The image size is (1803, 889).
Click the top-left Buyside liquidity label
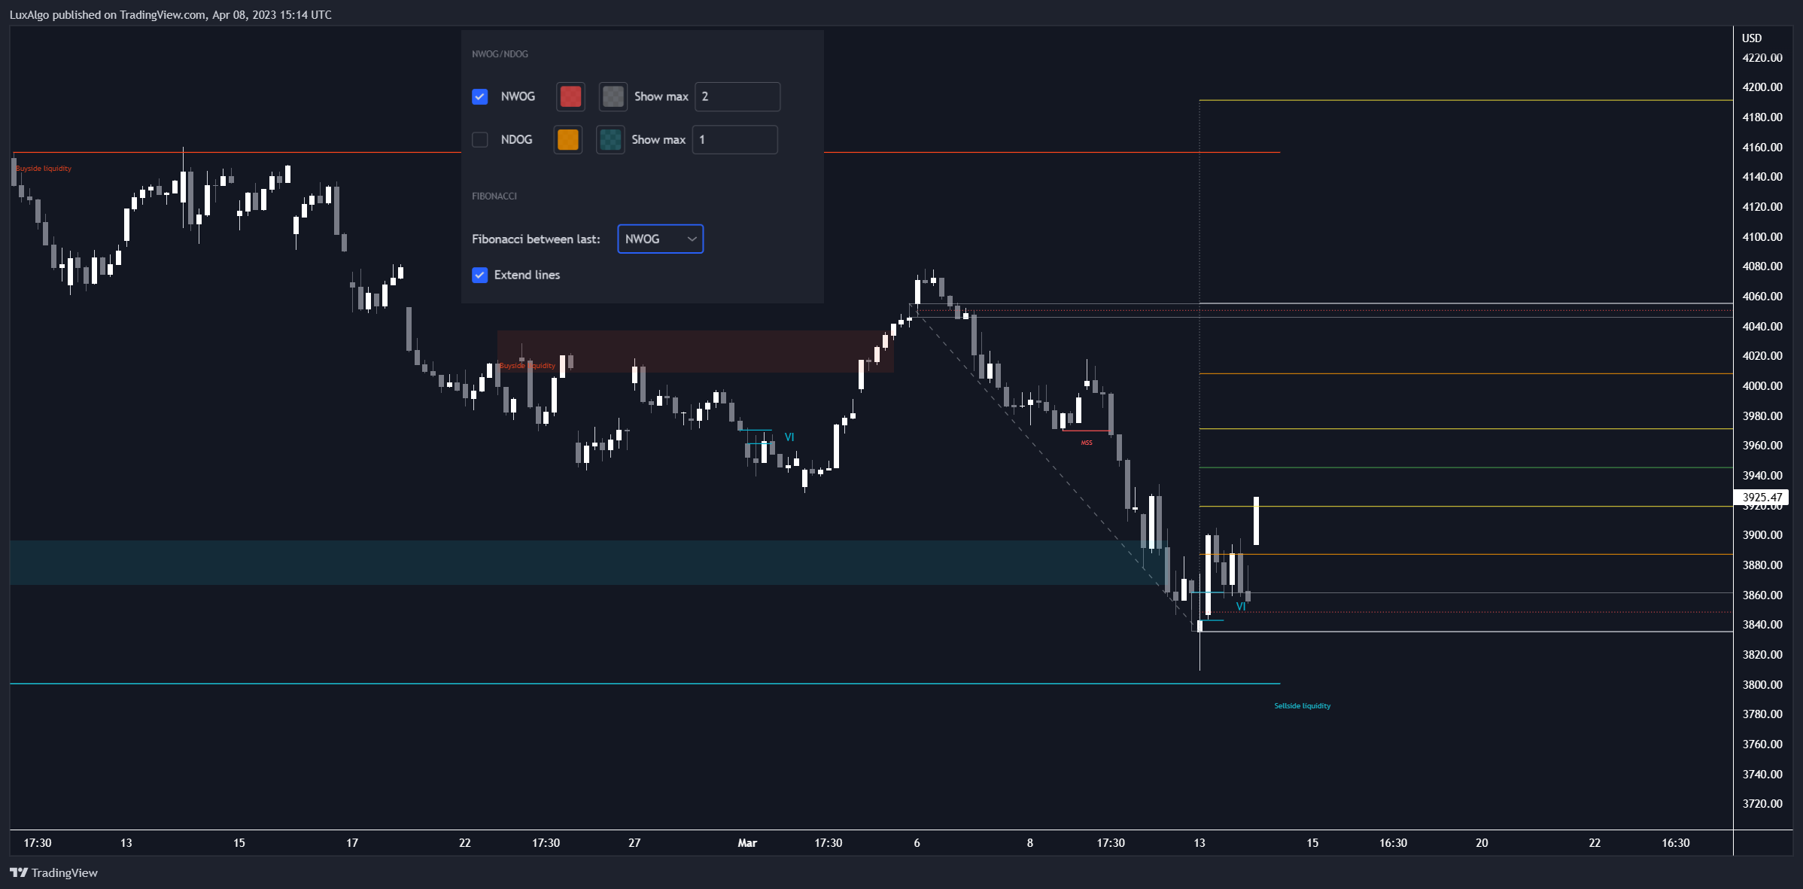click(x=44, y=169)
